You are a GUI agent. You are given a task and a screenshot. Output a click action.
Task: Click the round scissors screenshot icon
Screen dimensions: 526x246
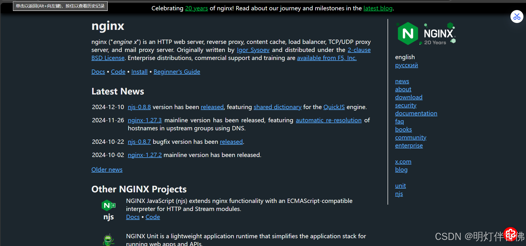click(x=517, y=17)
